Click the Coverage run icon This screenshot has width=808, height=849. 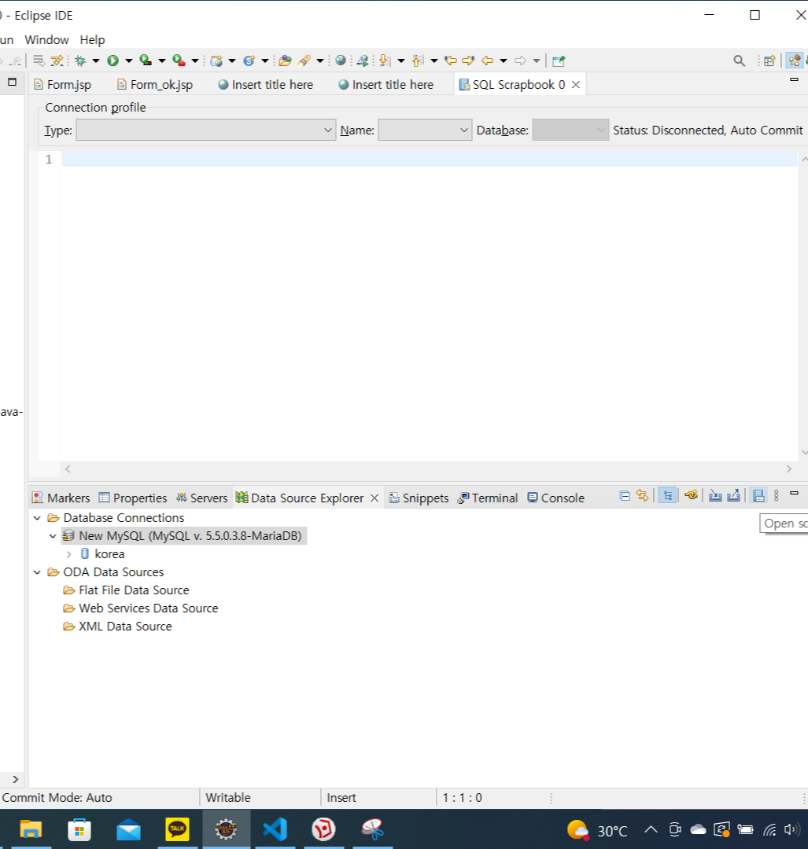click(146, 61)
